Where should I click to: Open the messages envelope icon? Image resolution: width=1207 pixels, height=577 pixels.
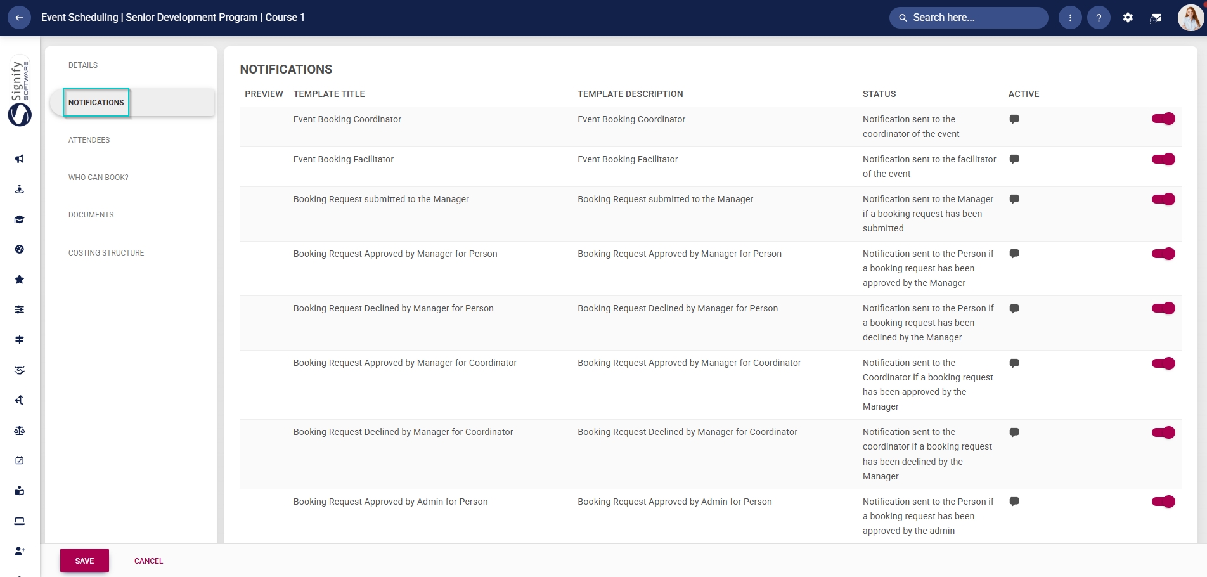(x=1156, y=18)
